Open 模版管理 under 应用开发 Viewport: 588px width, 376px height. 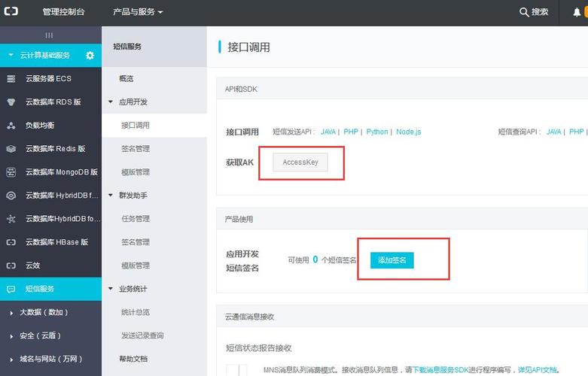click(136, 172)
